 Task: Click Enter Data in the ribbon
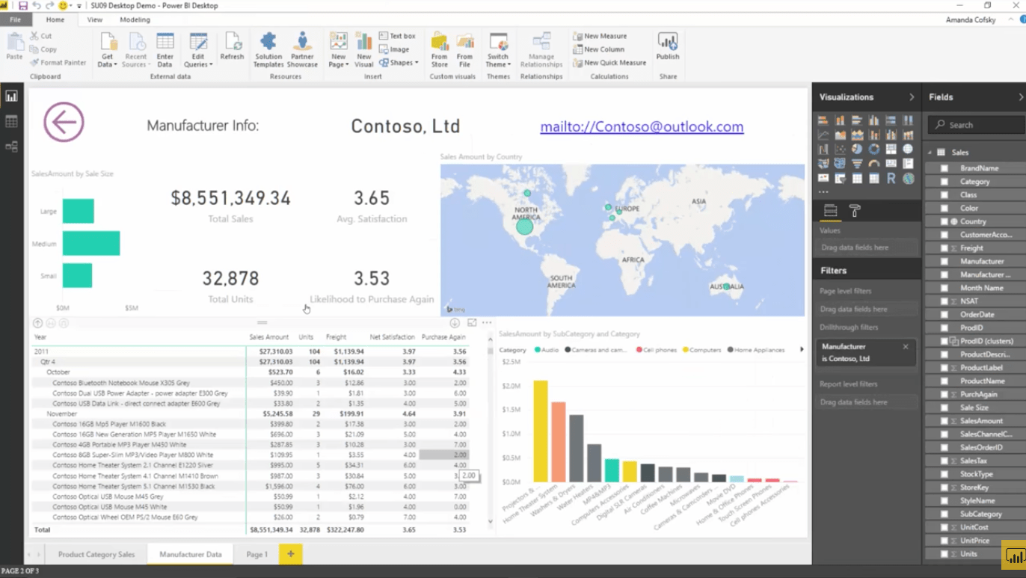165,49
